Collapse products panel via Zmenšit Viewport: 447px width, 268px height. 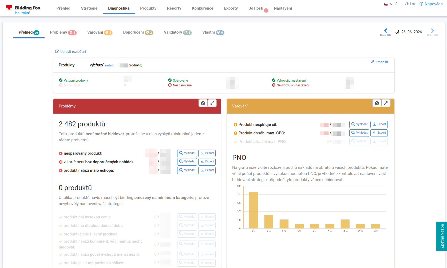click(379, 62)
